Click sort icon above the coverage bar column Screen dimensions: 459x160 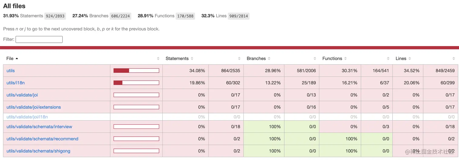pyautogui.click(x=158, y=58)
